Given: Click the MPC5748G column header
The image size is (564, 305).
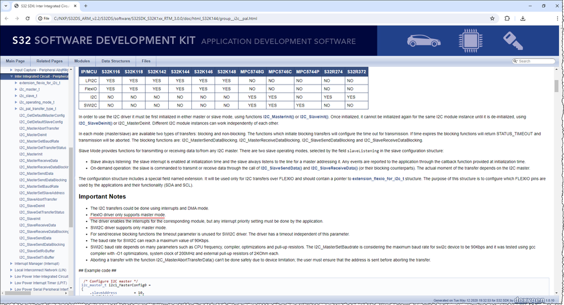Looking at the screenshot, I should 252,72.
